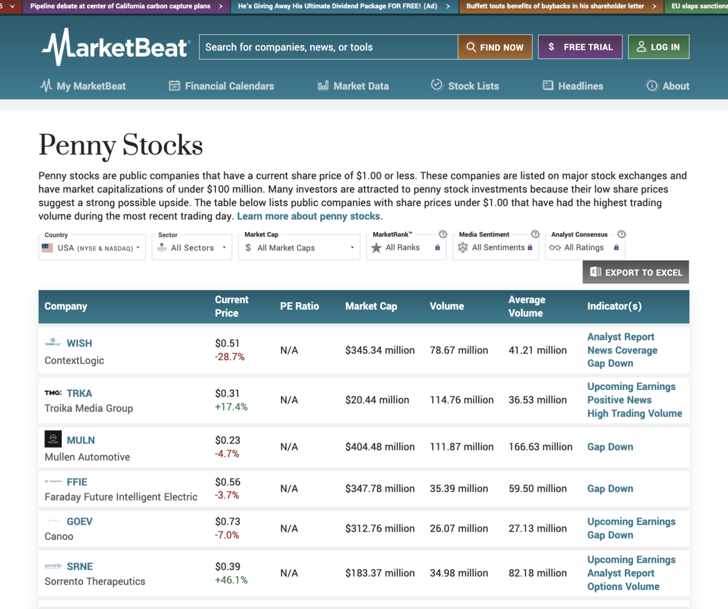The width and height of the screenshot is (728, 609).
Task: Open the MarketRank help question mark
Action: pos(443,234)
